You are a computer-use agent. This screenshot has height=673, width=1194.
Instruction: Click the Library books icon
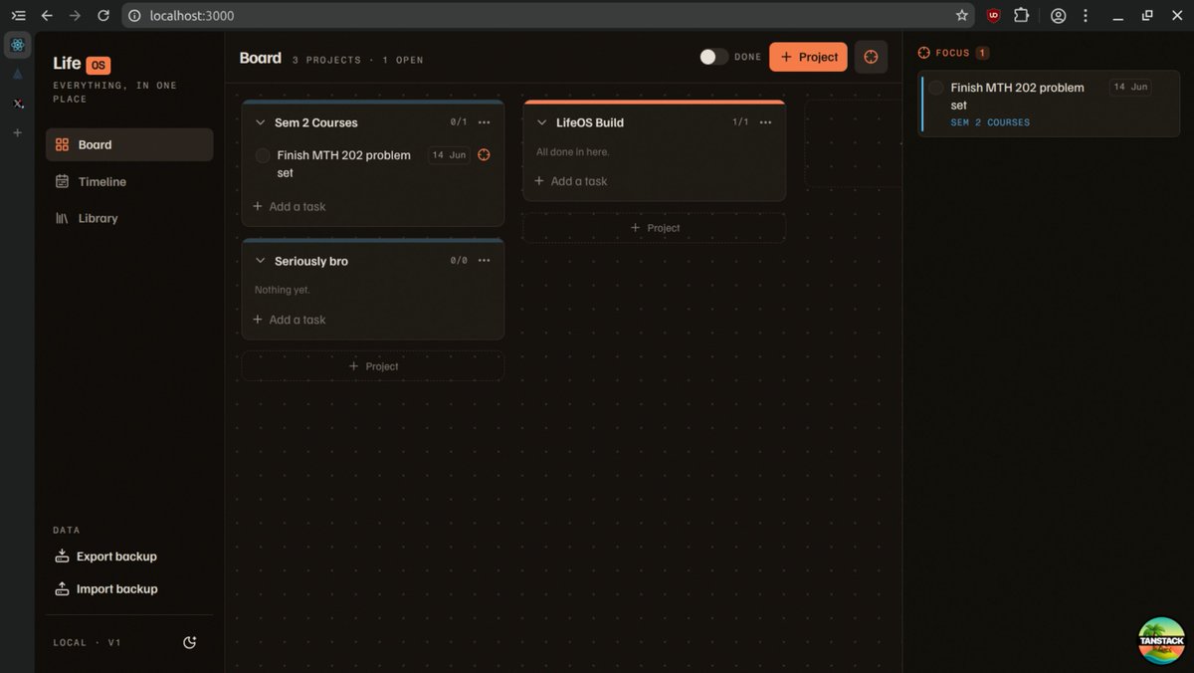62,218
